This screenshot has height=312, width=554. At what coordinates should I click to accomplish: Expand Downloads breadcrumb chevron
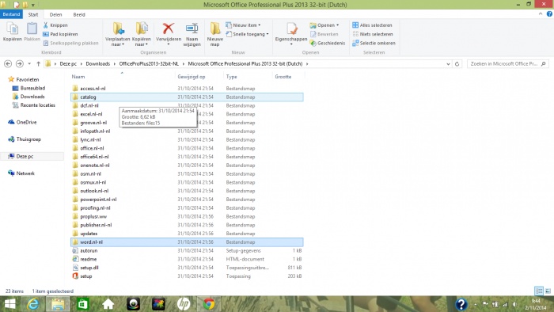coord(115,63)
